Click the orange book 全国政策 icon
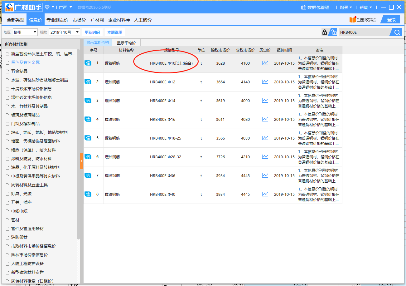This screenshot has height=286, width=406. [353, 20]
